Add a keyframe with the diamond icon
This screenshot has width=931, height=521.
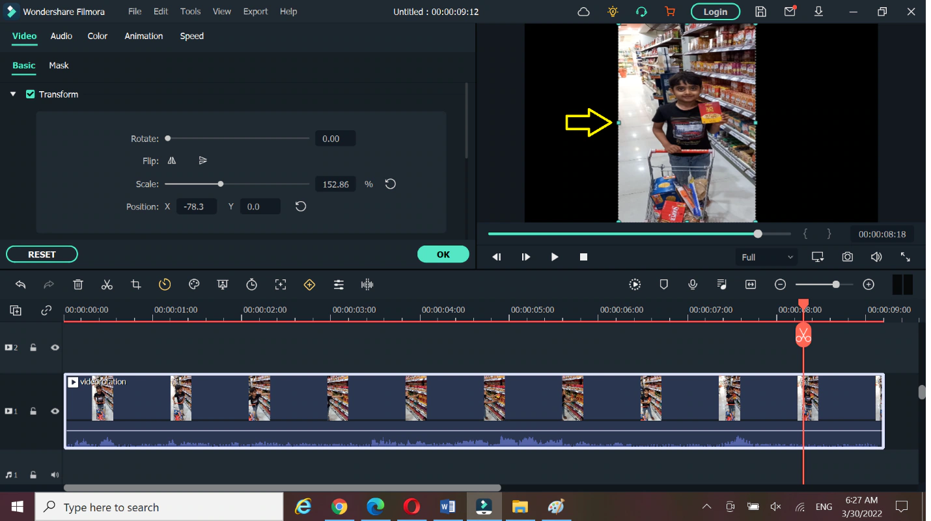click(x=309, y=285)
